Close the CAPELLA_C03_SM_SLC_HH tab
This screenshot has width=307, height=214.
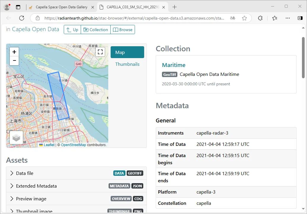click(x=163, y=7)
